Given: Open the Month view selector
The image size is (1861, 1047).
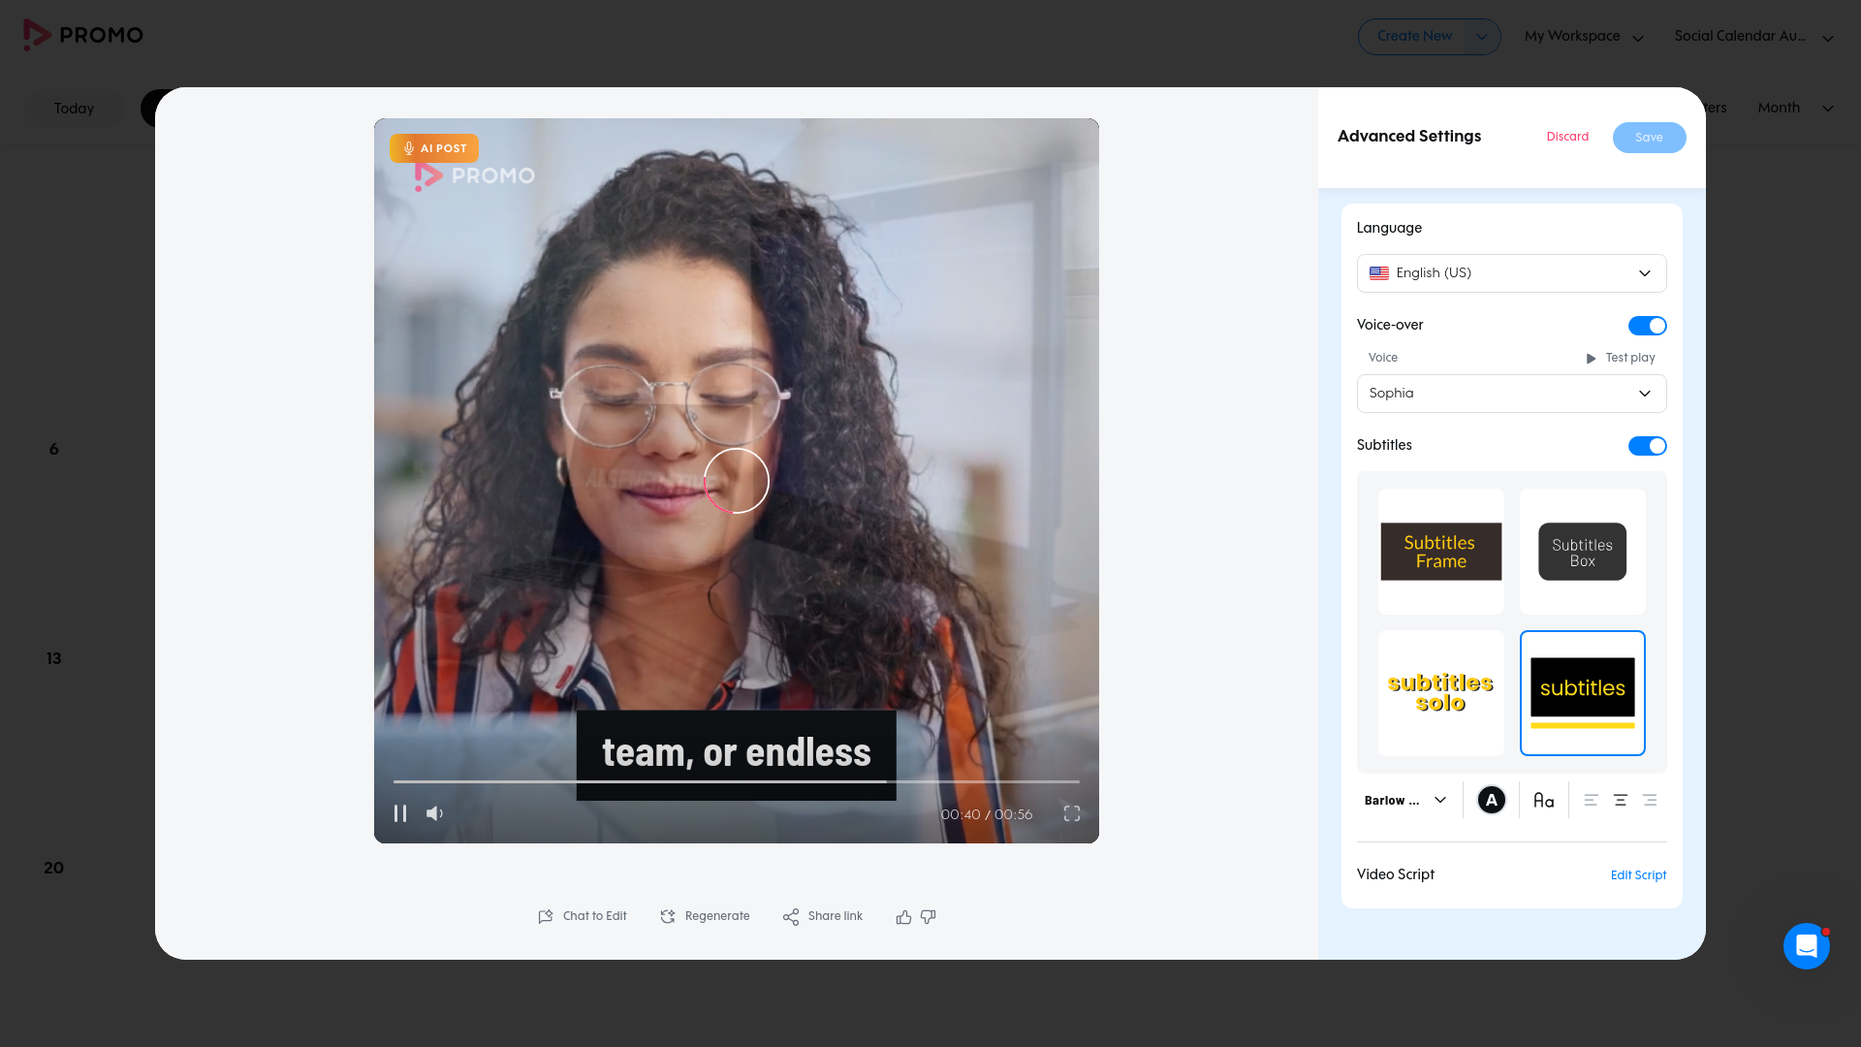Looking at the screenshot, I should coord(1795,108).
